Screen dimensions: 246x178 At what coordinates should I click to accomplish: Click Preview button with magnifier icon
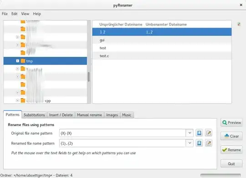(231, 122)
